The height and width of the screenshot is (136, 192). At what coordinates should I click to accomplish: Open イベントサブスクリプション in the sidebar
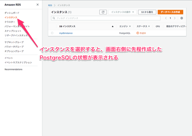click(18, 63)
